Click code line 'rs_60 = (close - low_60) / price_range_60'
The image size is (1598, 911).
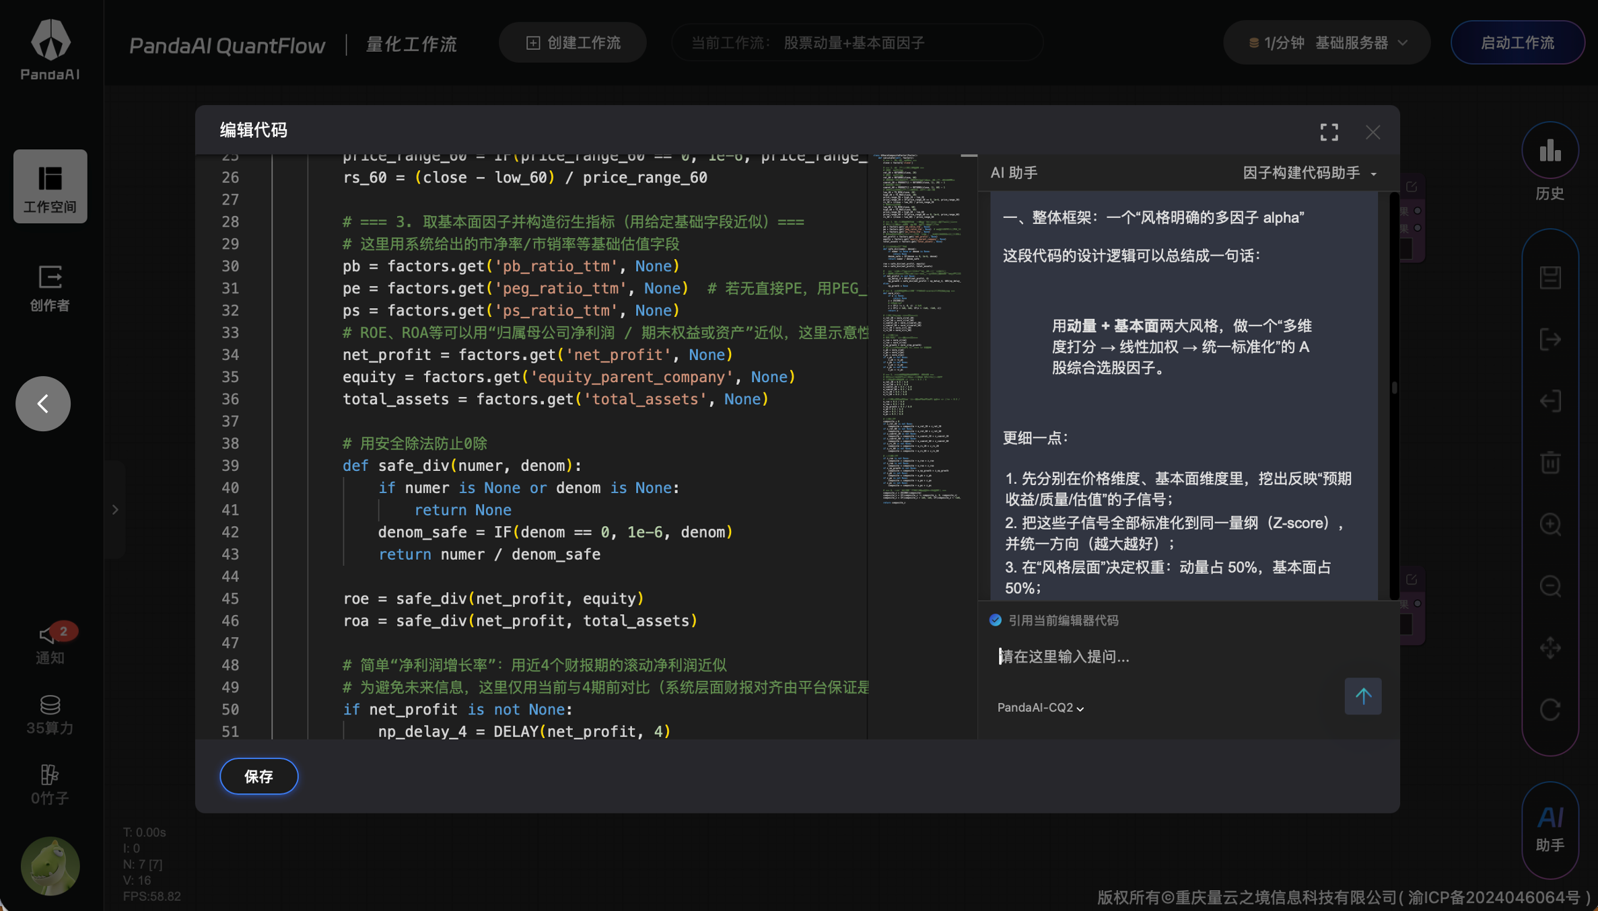tap(525, 178)
